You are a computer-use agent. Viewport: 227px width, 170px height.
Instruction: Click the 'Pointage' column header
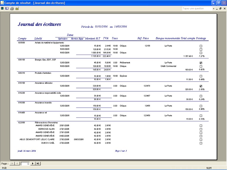pos(201,38)
